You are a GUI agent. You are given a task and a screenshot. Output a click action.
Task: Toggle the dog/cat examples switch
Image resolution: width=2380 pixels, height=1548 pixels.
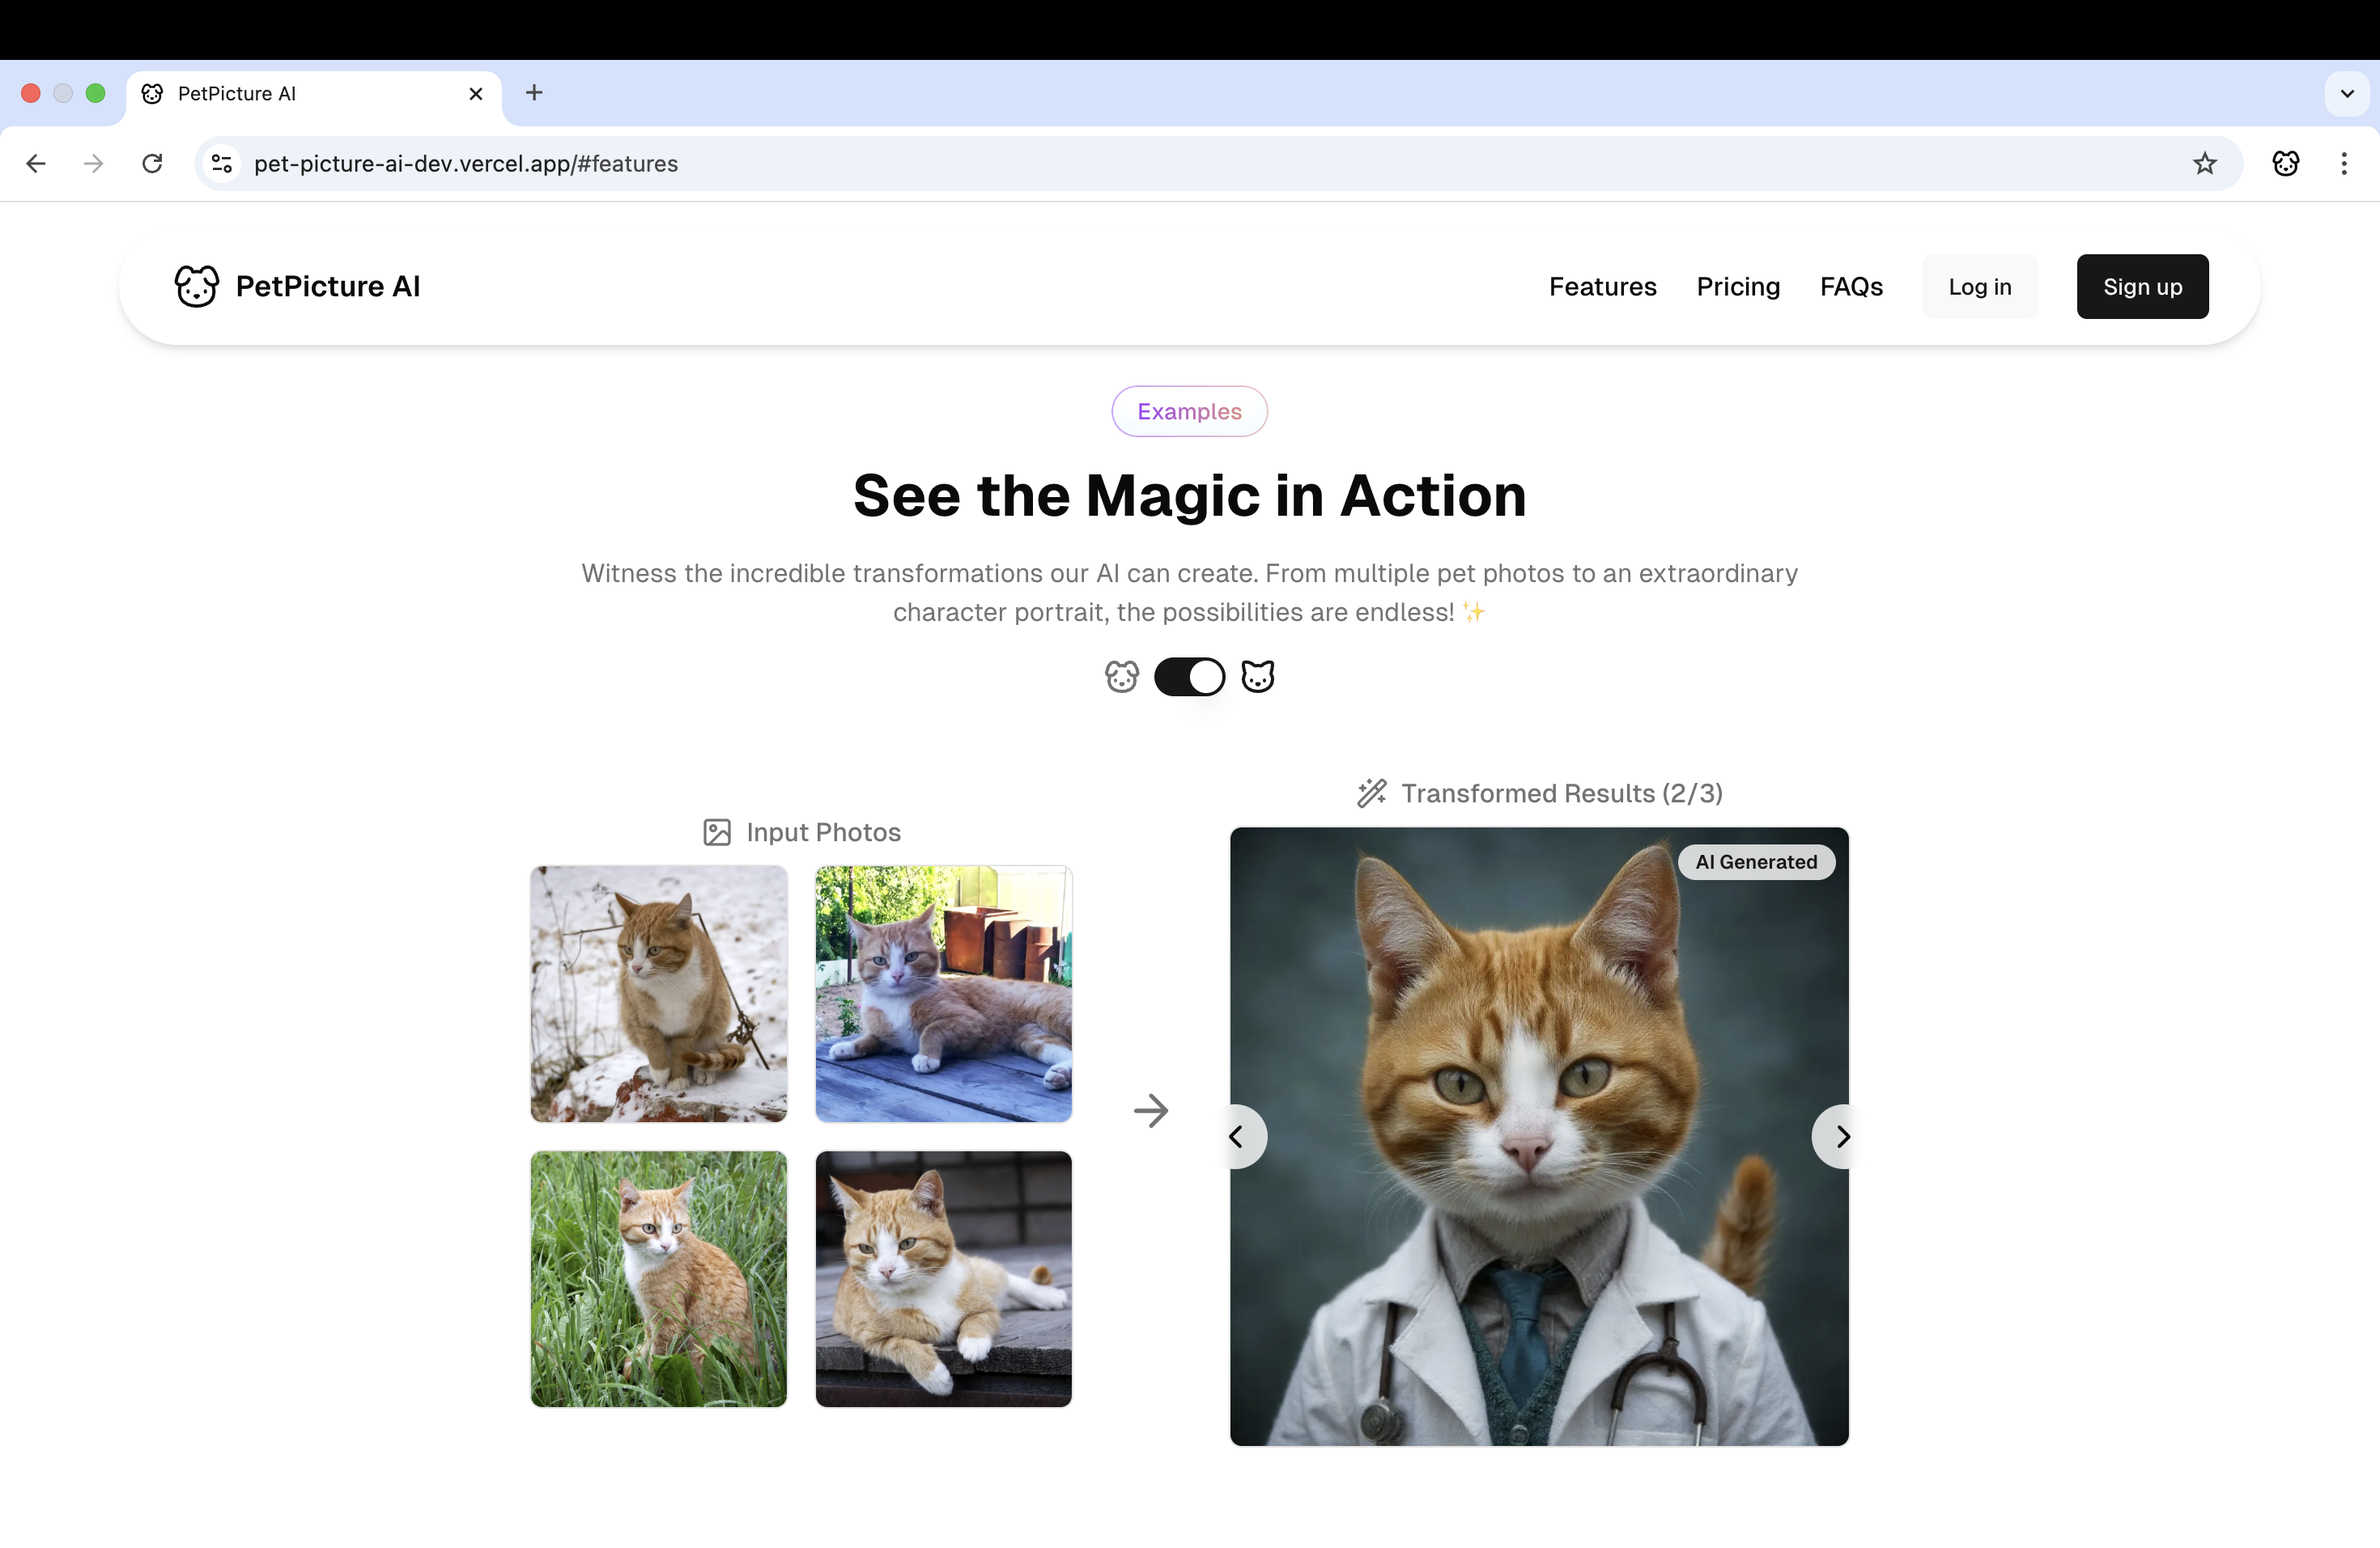tap(1189, 677)
